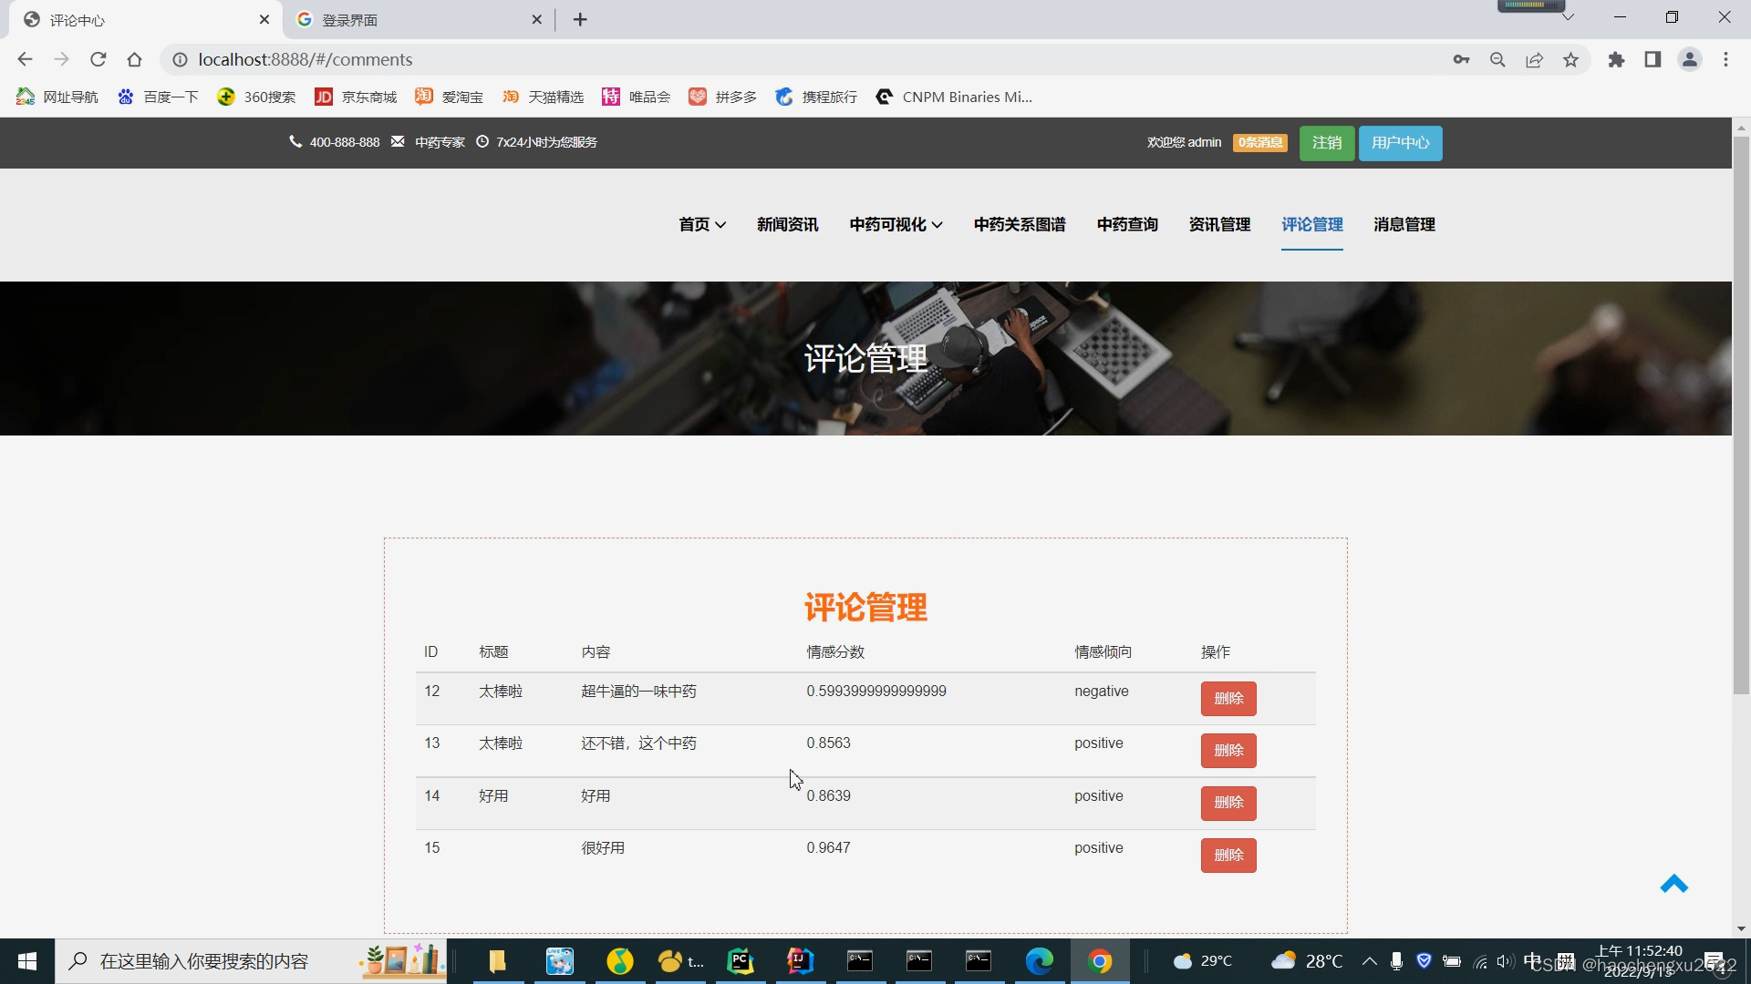1751x984 pixels.
Task: Click the share icon in the address bar
Action: (x=1534, y=59)
